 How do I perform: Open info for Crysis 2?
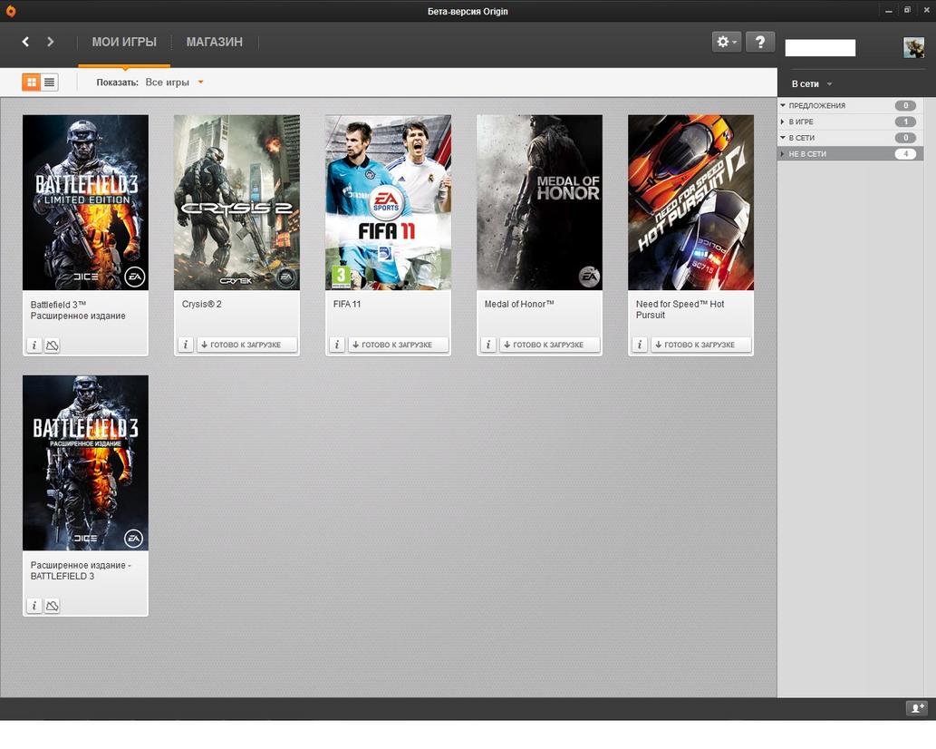point(186,345)
